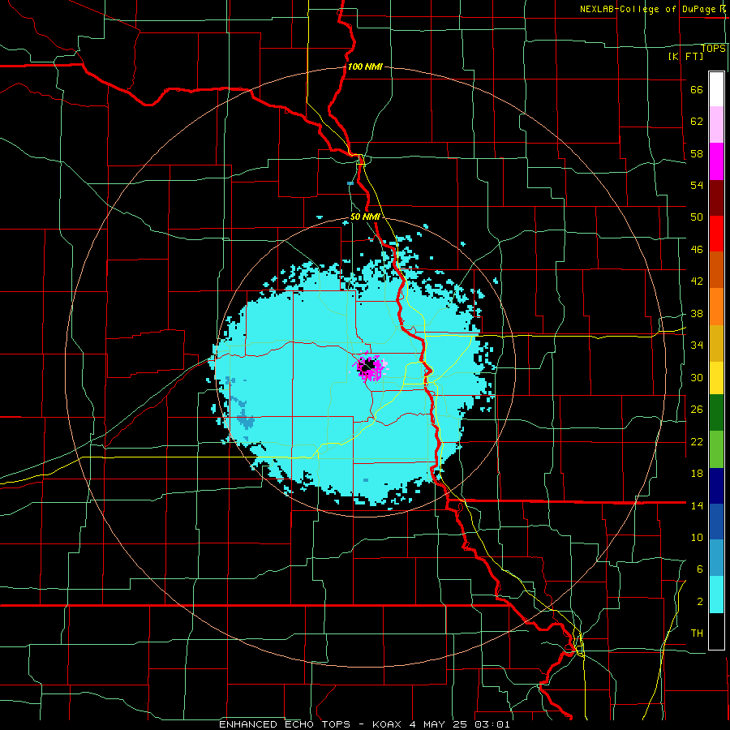Click the legend value 30
730x730 pixels.
tap(697, 377)
